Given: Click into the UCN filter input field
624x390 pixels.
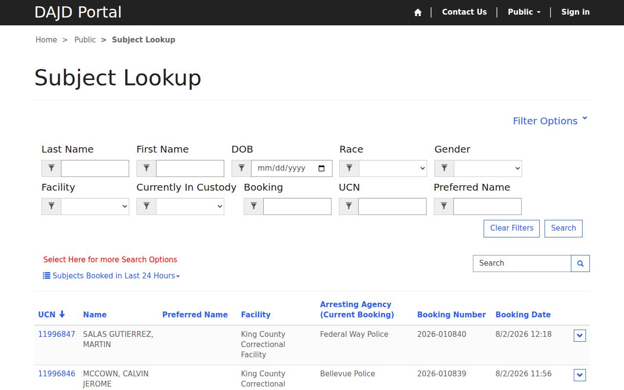Looking at the screenshot, I should click(392, 206).
